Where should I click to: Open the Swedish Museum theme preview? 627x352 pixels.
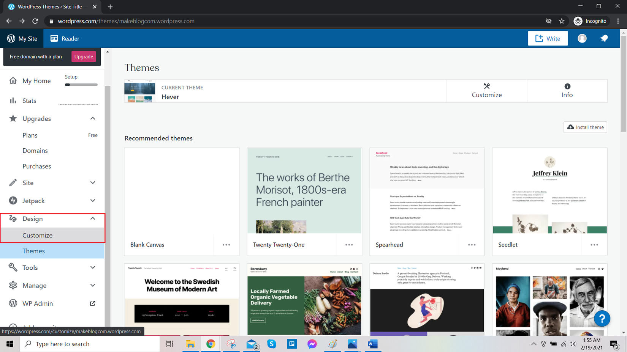pos(182,300)
